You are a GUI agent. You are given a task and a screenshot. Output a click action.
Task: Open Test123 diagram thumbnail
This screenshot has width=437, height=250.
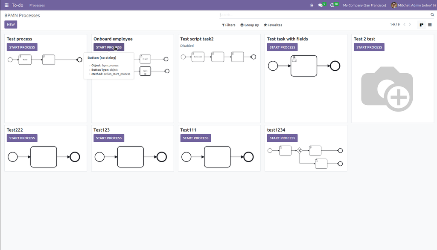click(131, 157)
